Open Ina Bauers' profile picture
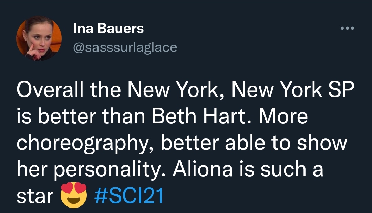Image resolution: width=372 pixels, height=213 pixels. (x=39, y=38)
